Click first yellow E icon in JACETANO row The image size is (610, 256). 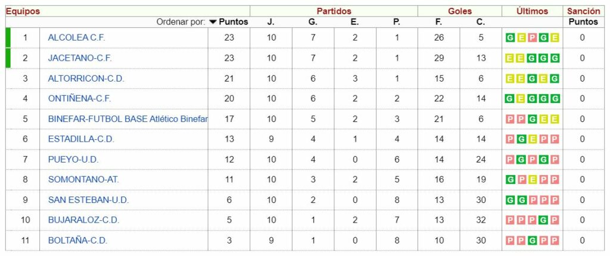tap(510, 58)
